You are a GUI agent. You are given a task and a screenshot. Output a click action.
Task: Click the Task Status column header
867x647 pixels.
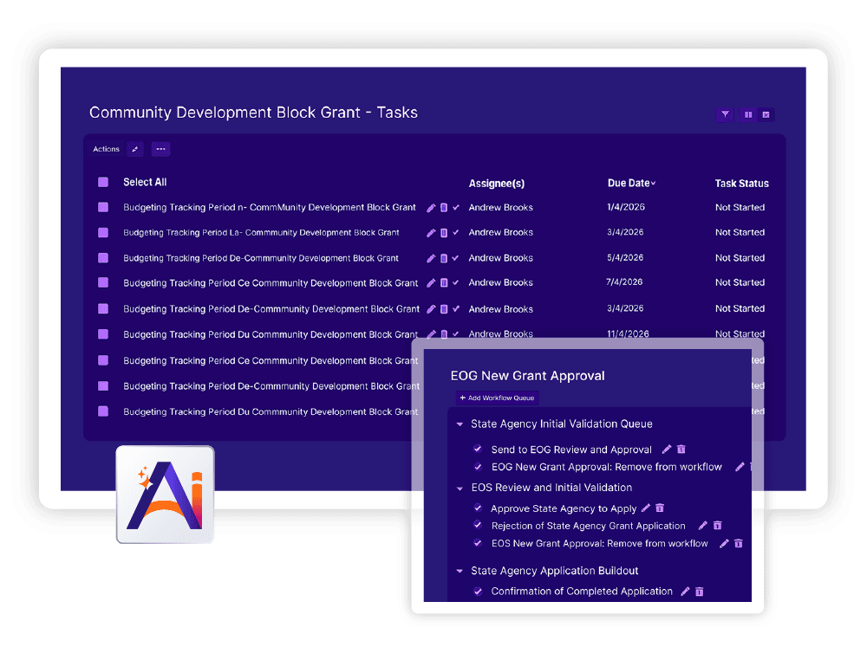[741, 184]
